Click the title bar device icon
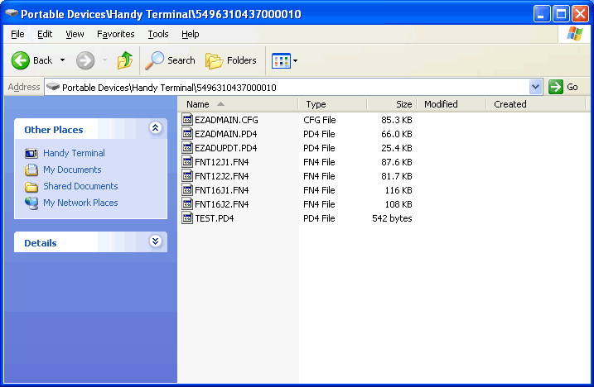Screen dimensions: 594x387 click(x=12, y=13)
